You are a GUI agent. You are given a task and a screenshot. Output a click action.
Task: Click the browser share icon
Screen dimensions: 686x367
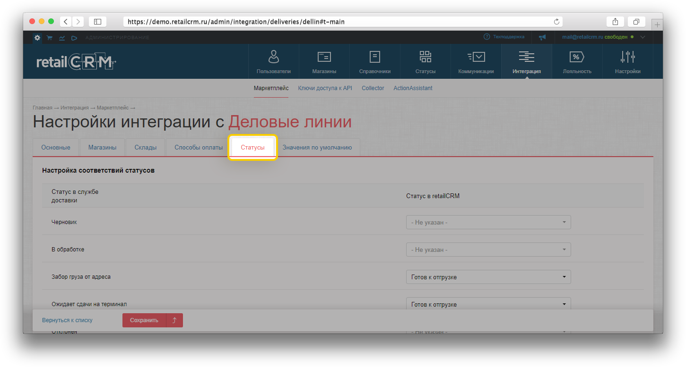(615, 22)
